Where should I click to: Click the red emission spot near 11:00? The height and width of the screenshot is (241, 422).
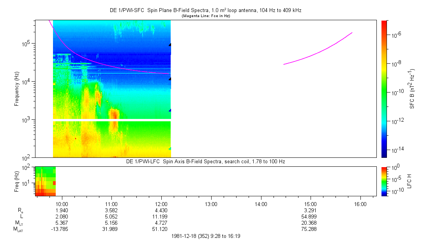[114, 114]
